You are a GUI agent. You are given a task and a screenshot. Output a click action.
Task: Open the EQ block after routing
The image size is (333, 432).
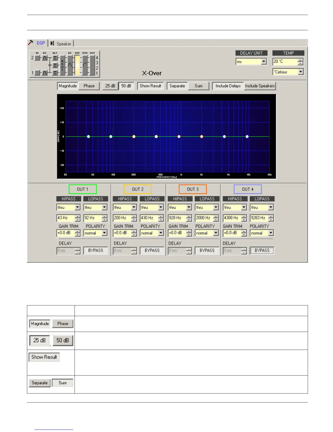[70, 65]
